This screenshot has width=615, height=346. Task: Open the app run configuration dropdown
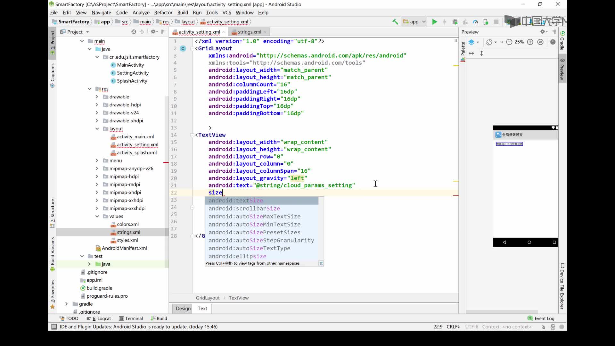[414, 22]
